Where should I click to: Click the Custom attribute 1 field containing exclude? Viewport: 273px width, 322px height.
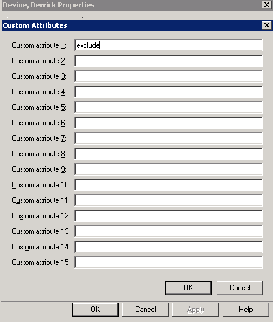[x=169, y=45]
